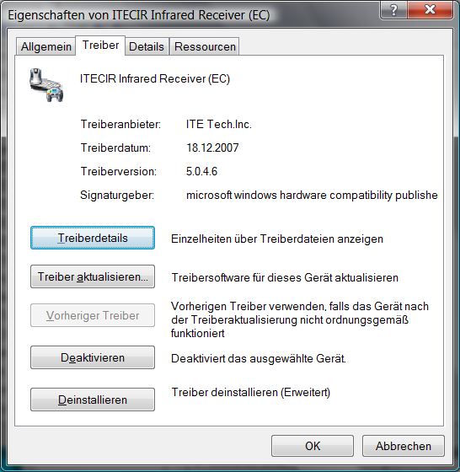Select the ITE Tech.Inc. provider text
This screenshot has height=472, width=460.
pyautogui.click(x=219, y=125)
